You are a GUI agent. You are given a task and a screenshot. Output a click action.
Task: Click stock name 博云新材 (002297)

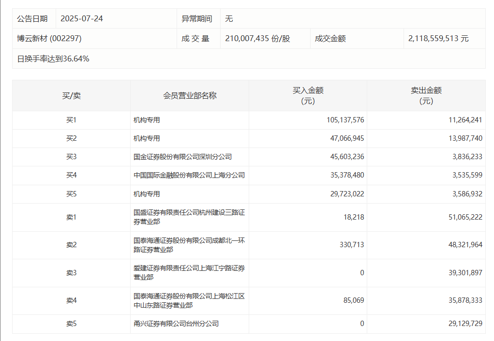pyautogui.click(x=49, y=38)
